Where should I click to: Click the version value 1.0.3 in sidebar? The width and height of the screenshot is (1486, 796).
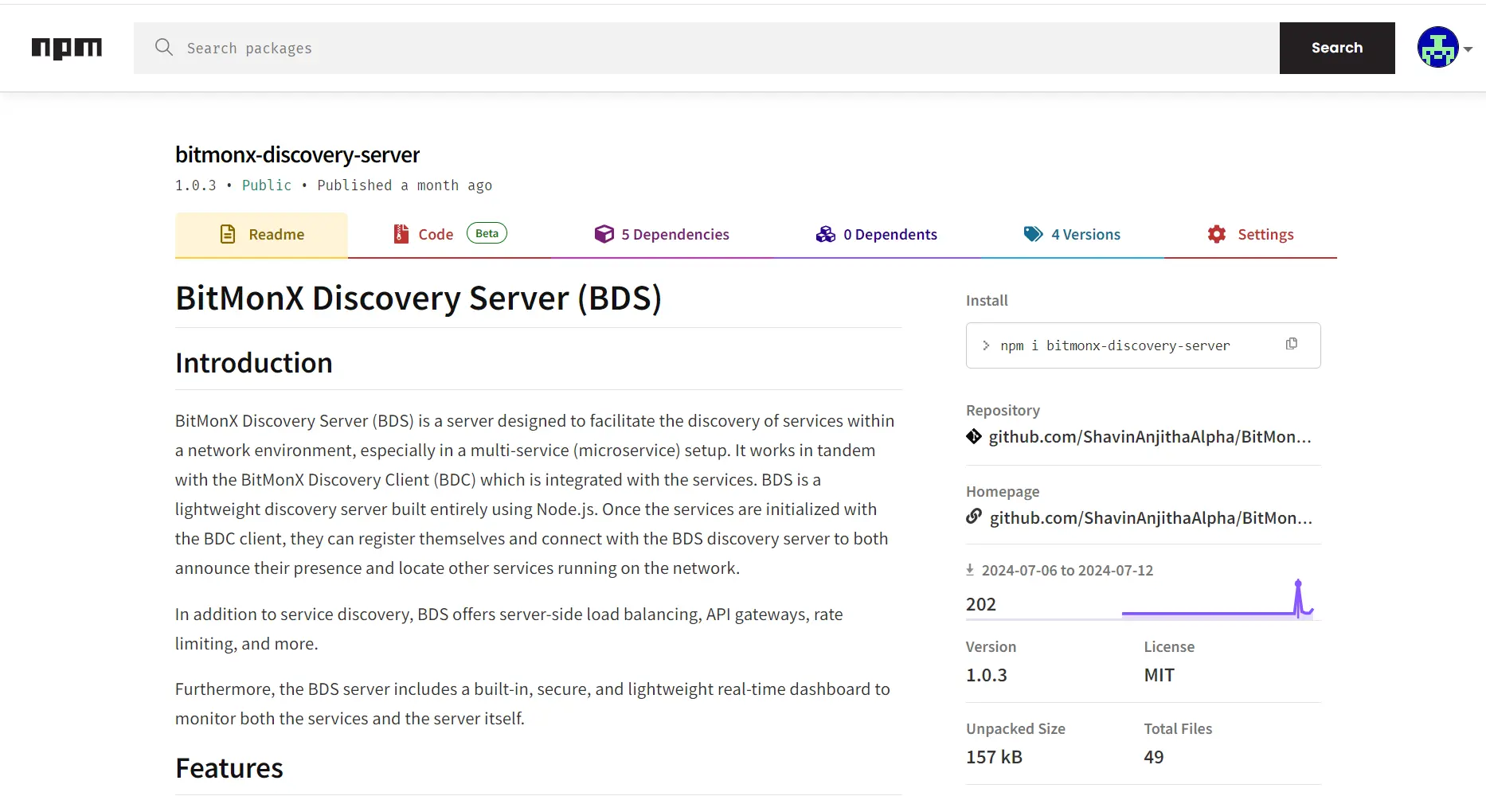(x=987, y=675)
